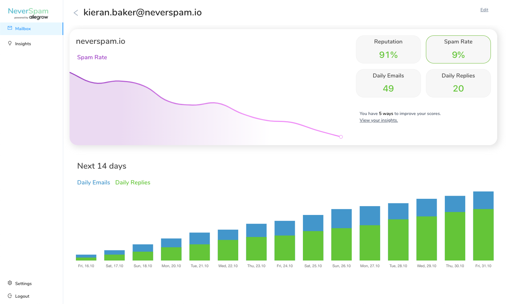Open the Insights menu item

23,44
